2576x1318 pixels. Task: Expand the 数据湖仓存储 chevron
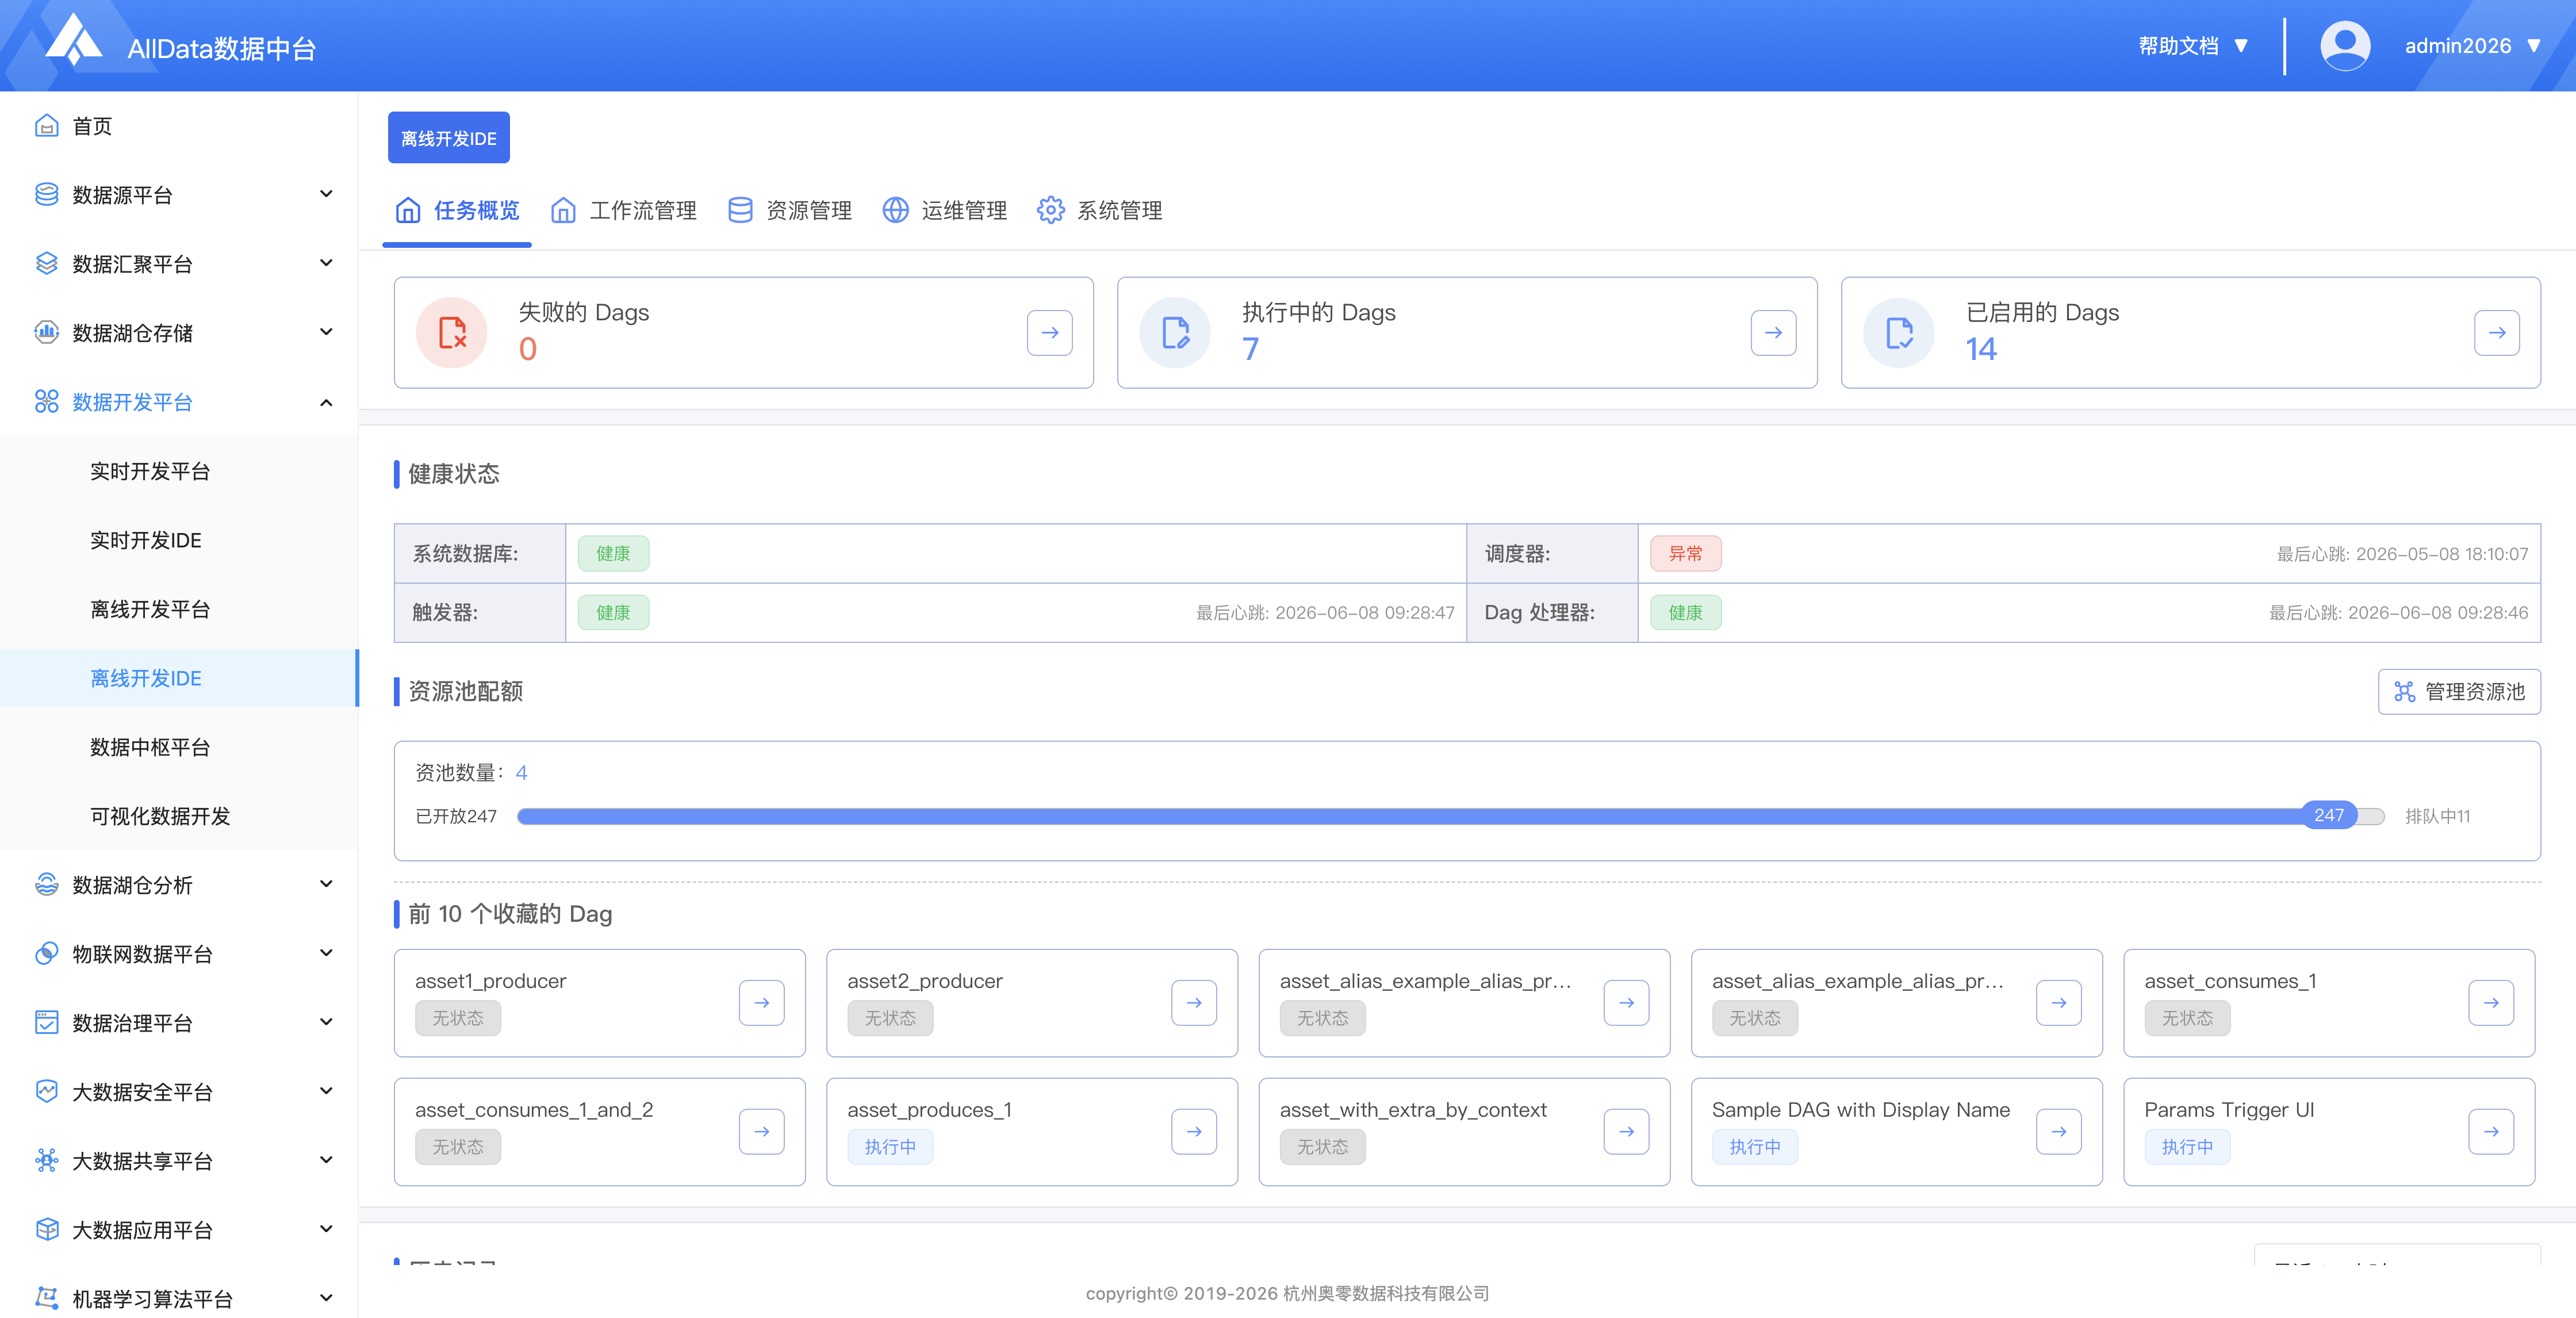[326, 332]
